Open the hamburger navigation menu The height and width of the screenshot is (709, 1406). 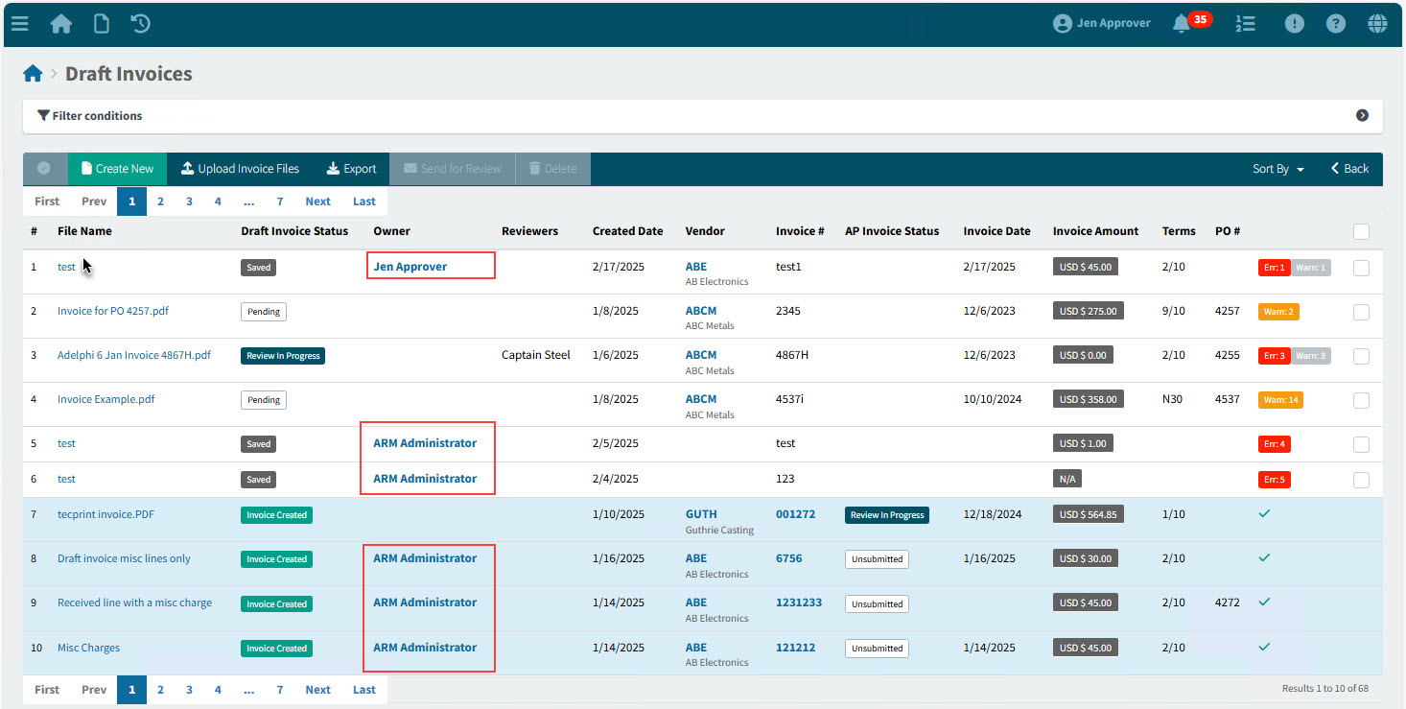19,24
